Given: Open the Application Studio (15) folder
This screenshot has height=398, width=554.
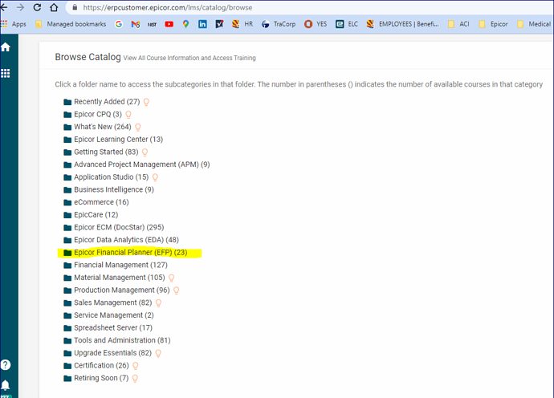Looking at the screenshot, I should click(x=106, y=177).
